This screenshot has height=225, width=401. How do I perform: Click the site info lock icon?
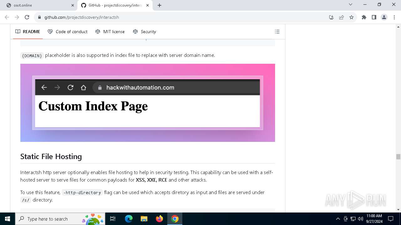point(39,17)
